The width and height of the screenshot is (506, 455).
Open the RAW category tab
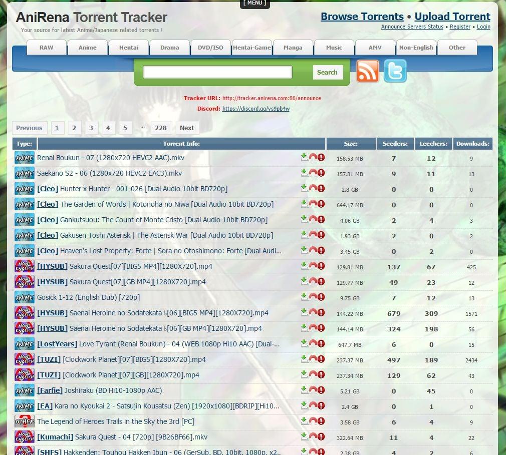click(x=47, y=48)
